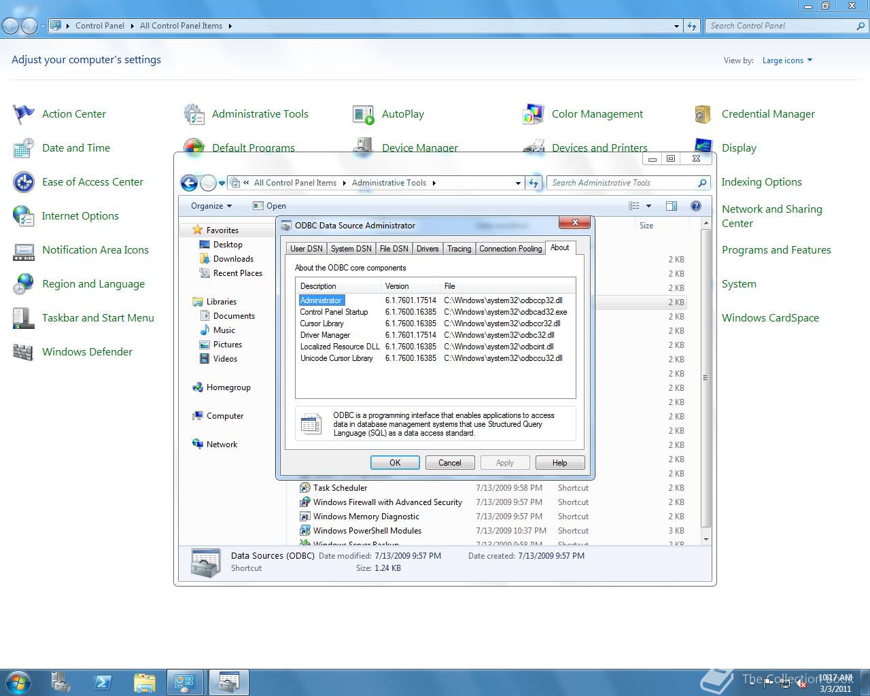Switch to the File DSN tab
This screenshot has width=870, height=696.
coord(394,249)
